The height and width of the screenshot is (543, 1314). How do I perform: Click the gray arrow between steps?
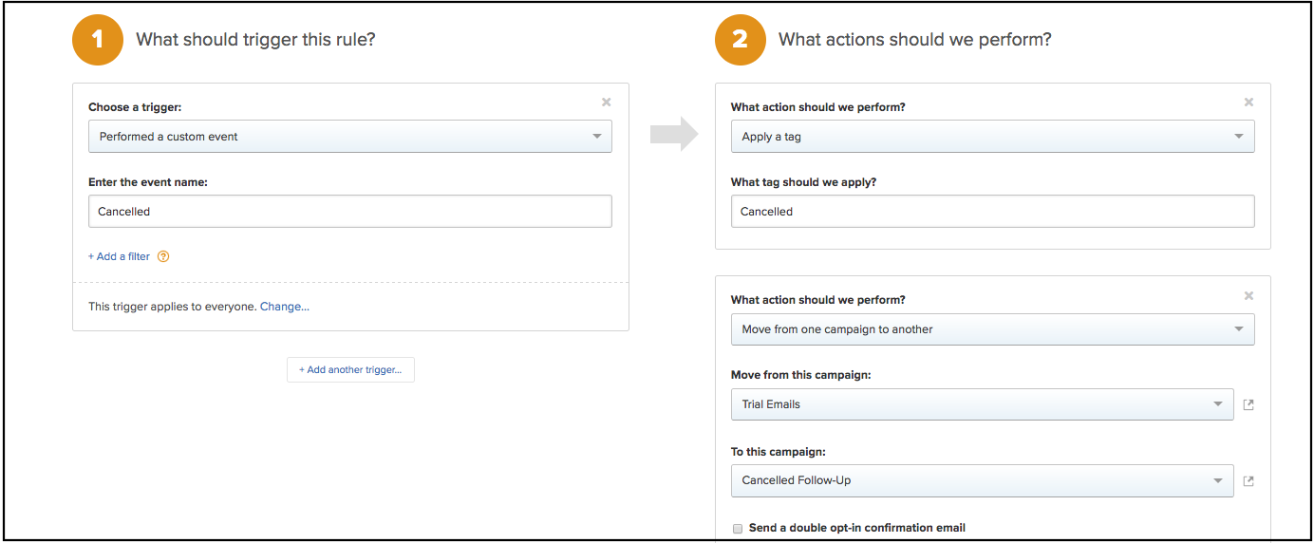click(x=673, y=136)
